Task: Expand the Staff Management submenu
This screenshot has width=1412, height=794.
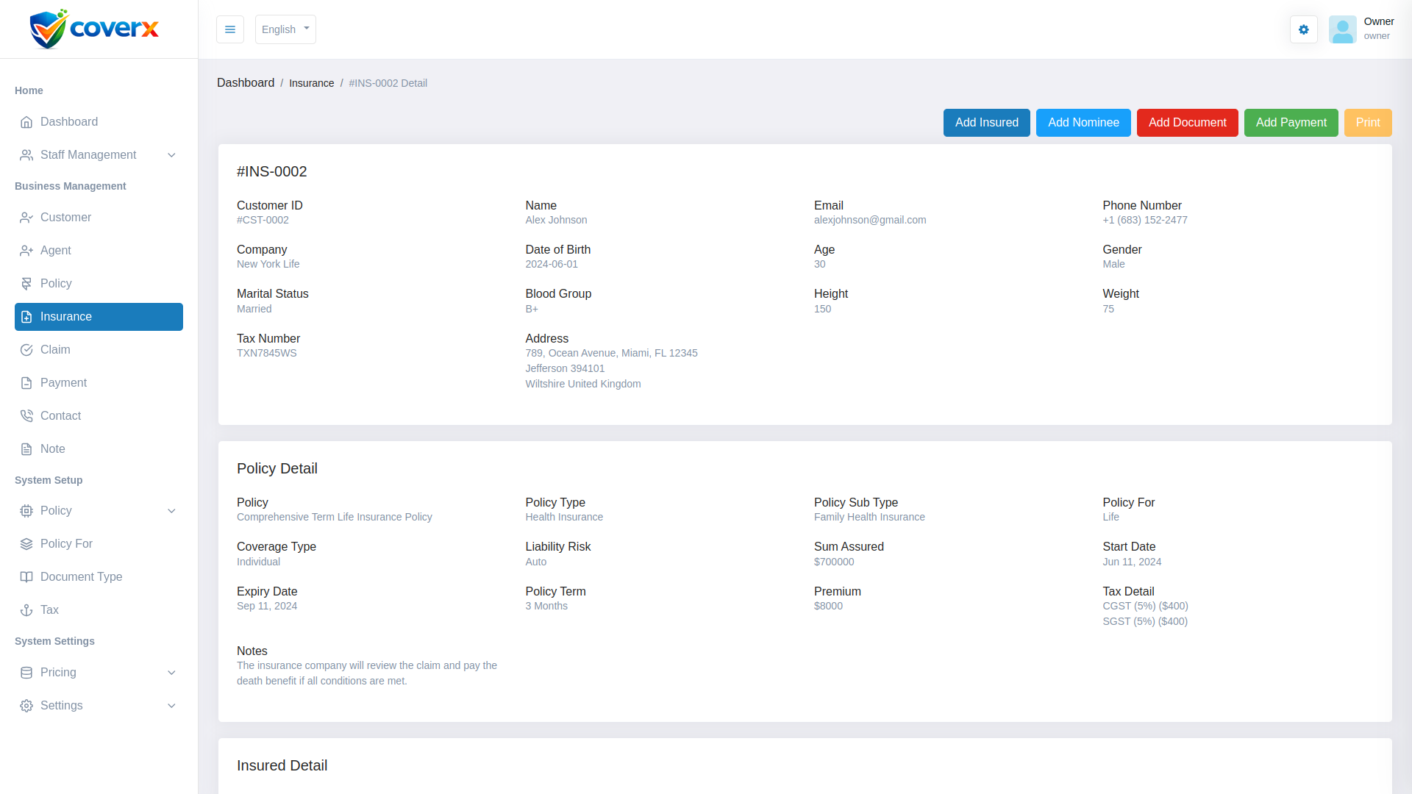Action: tap(171, 155)
